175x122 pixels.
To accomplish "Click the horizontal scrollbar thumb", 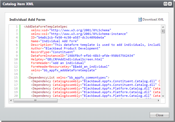I will (35, 100).
